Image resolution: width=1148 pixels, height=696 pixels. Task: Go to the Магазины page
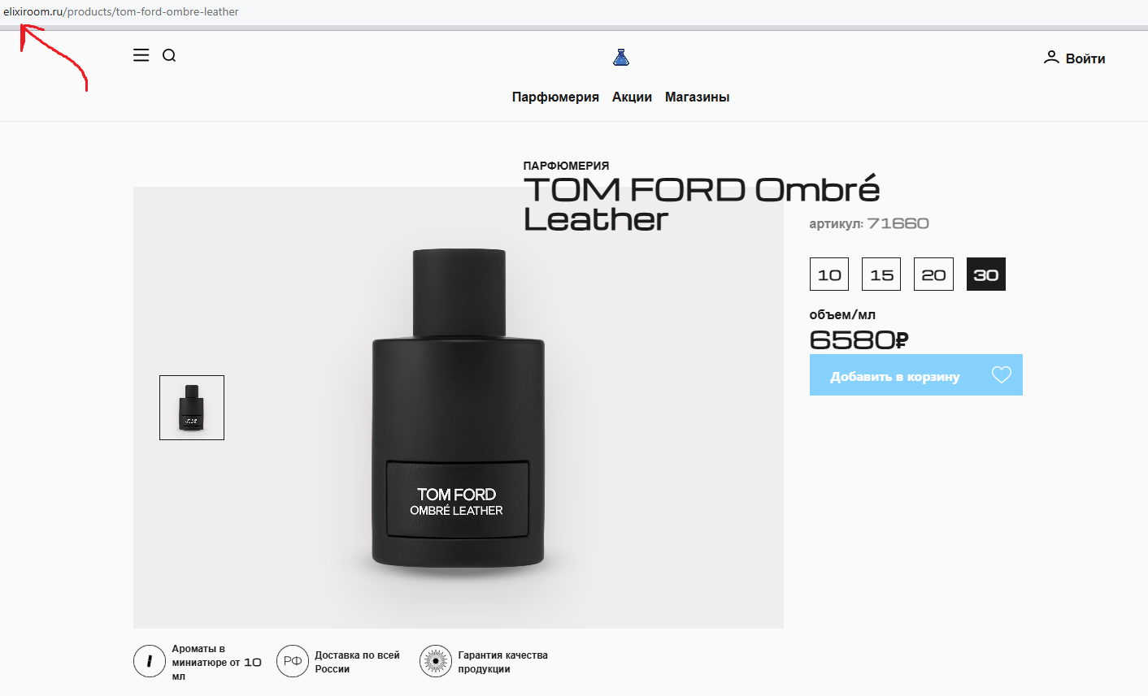pyautogui.click(x=697, y=97)
